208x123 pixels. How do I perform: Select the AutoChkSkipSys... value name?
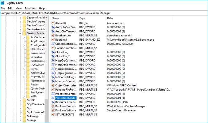click(66, 27)
